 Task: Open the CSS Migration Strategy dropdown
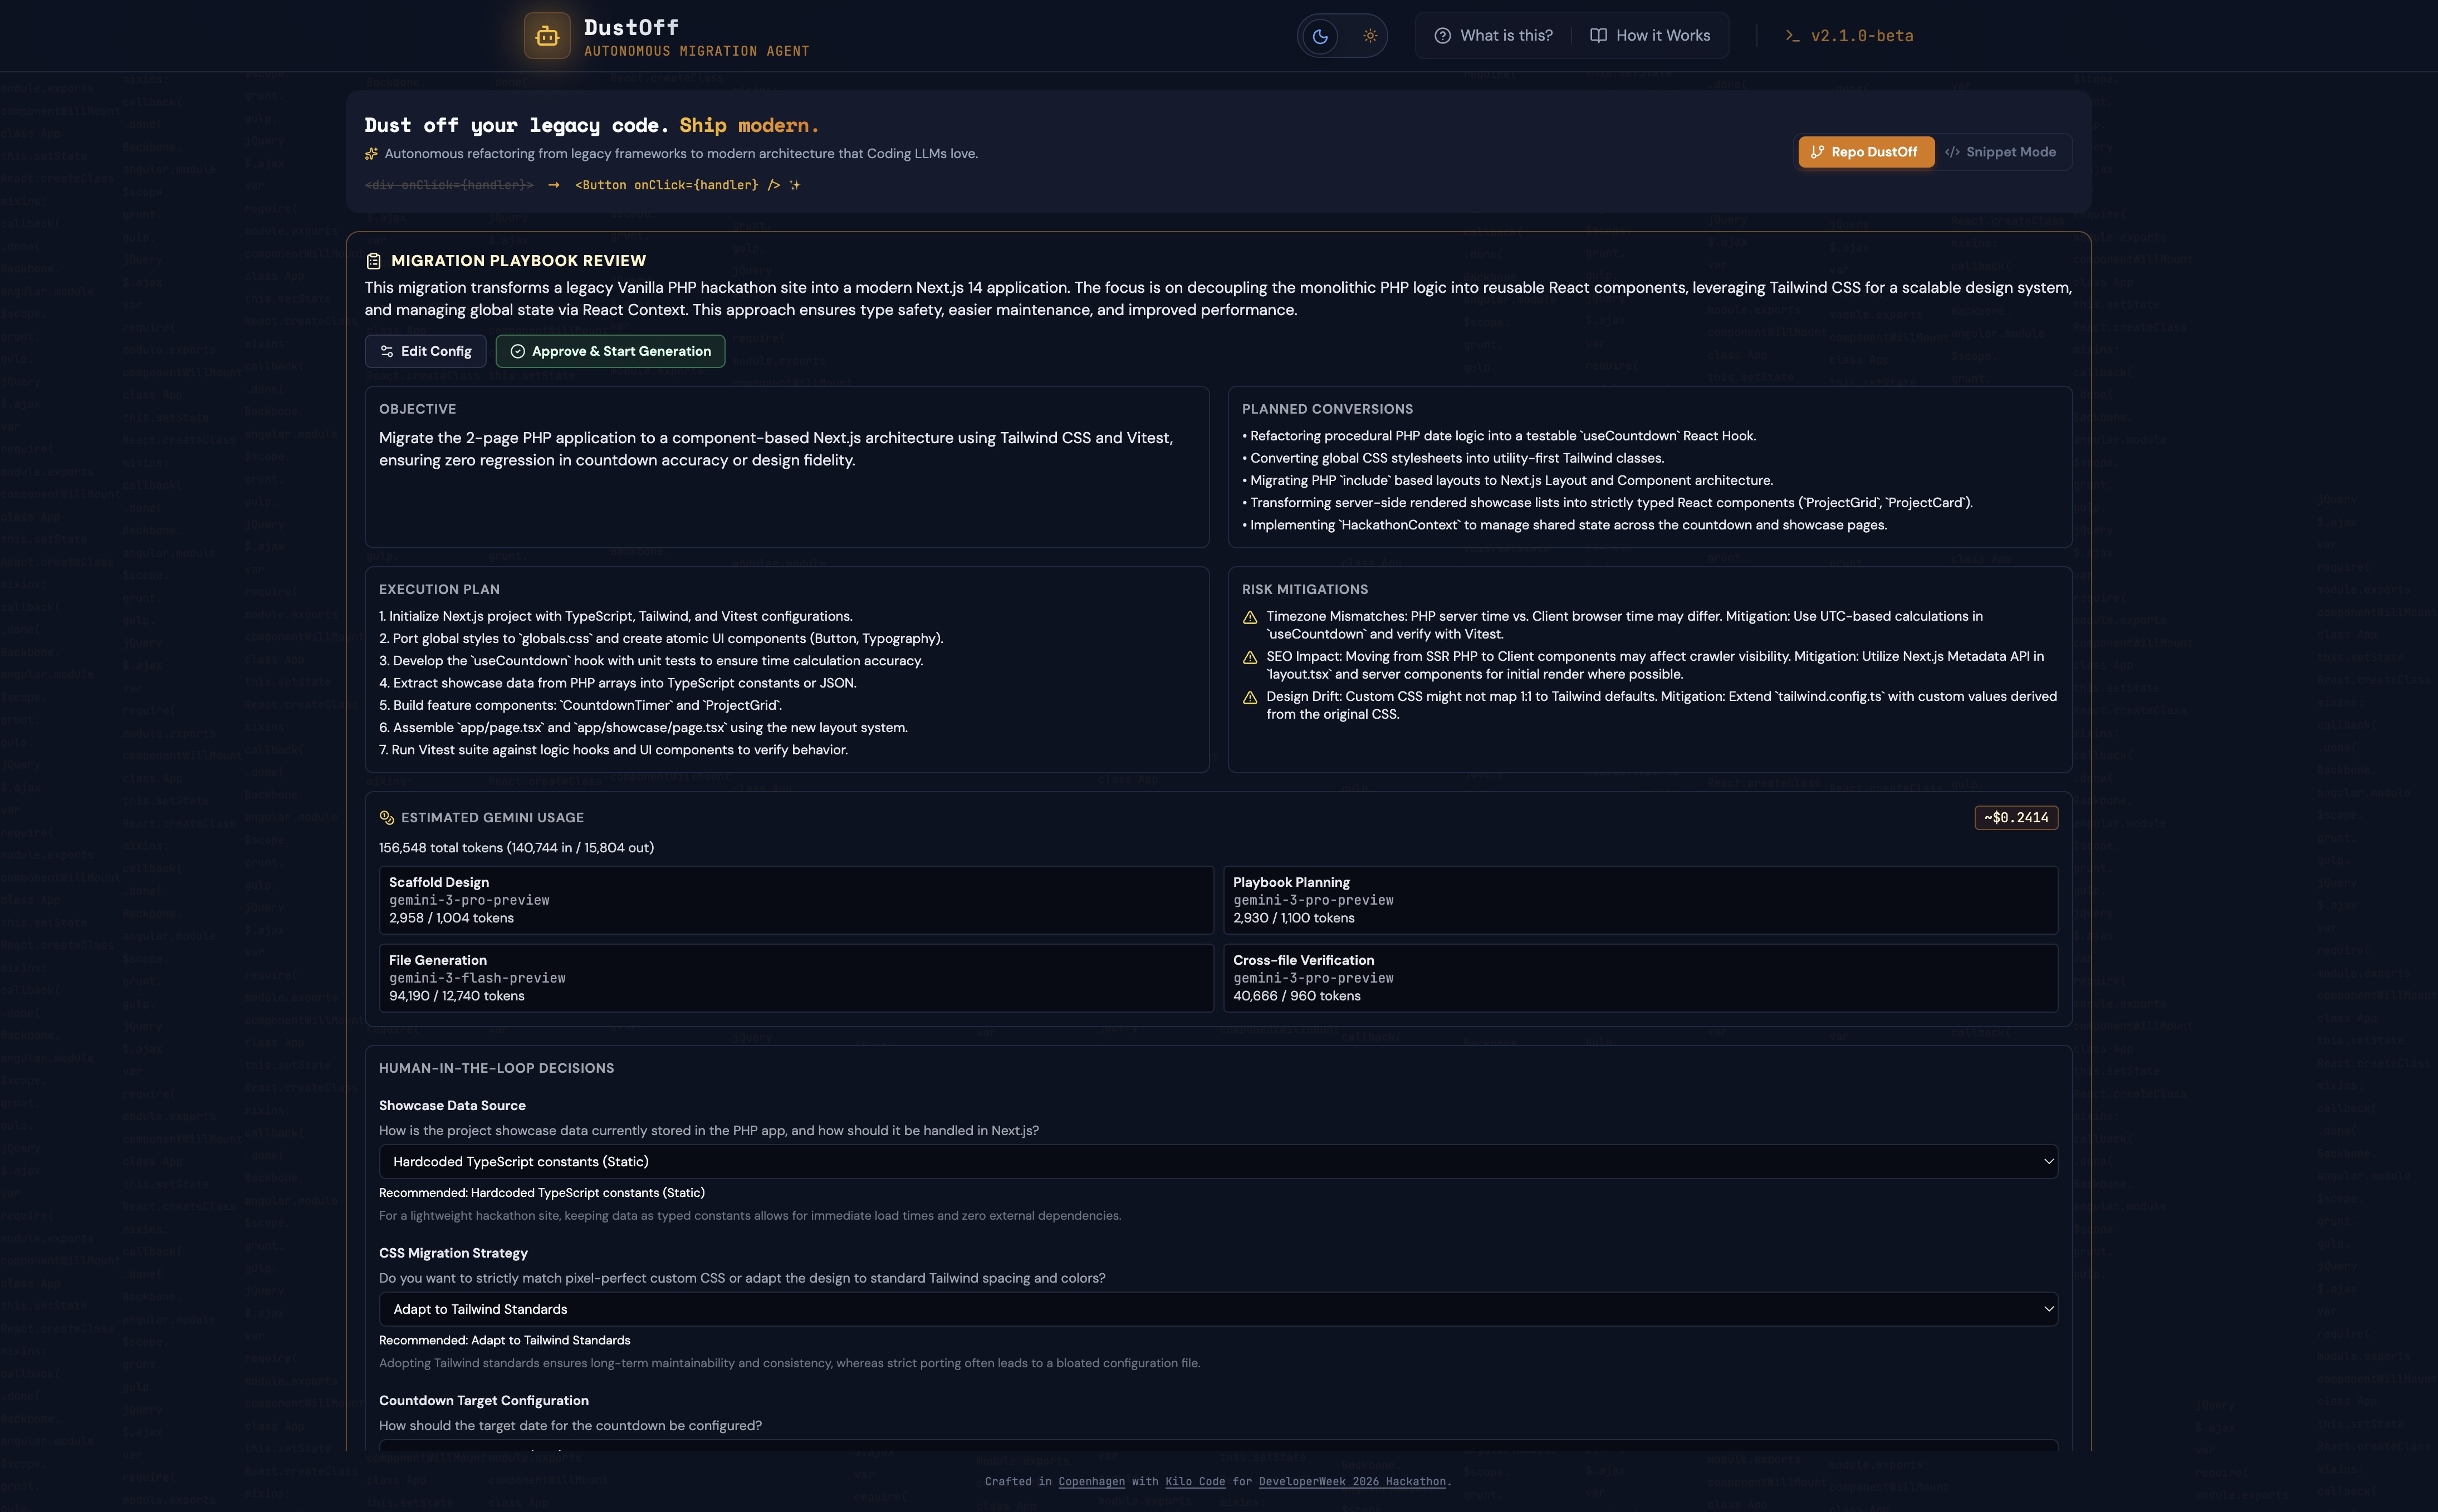tap(1217, 1309)
